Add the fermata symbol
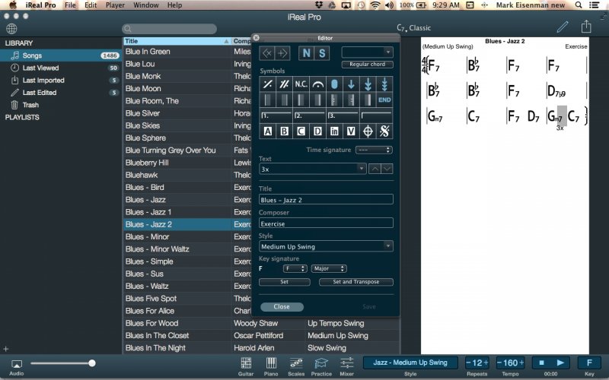This screenshot has width=609, height=380. [317, 84]
